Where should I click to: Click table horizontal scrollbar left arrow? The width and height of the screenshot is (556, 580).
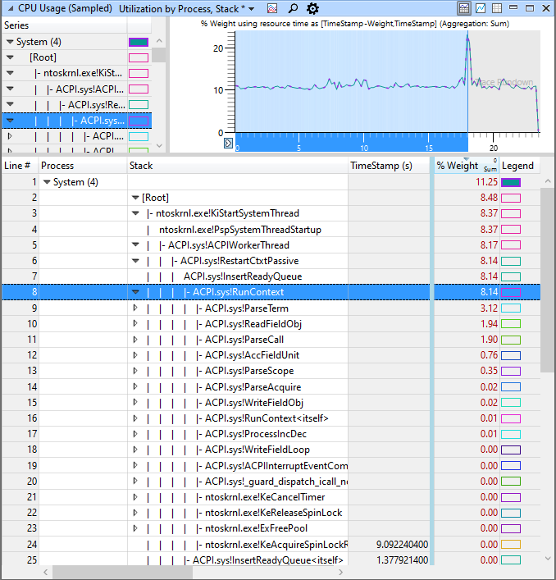coord(45,573)
